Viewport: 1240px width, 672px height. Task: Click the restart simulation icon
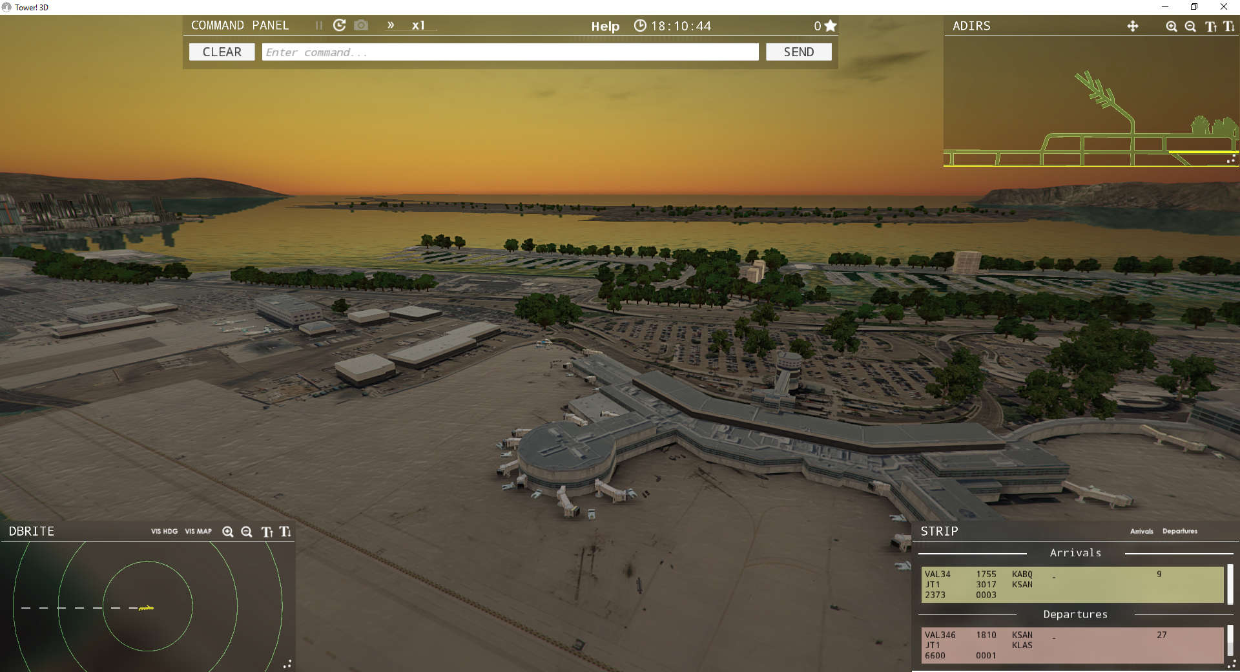(339, 25)
